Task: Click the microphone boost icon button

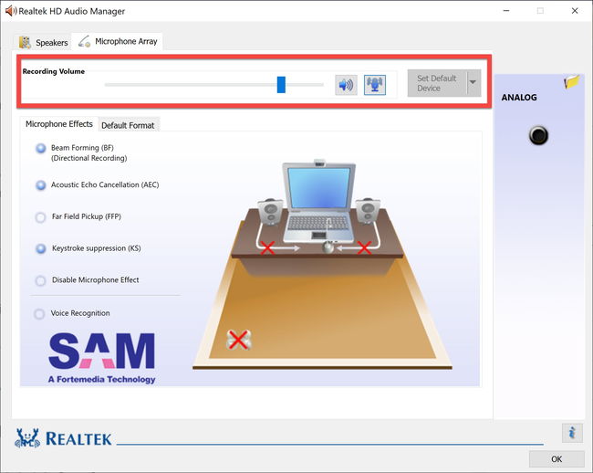Action: pyautogui.click(x=375, y=85)
